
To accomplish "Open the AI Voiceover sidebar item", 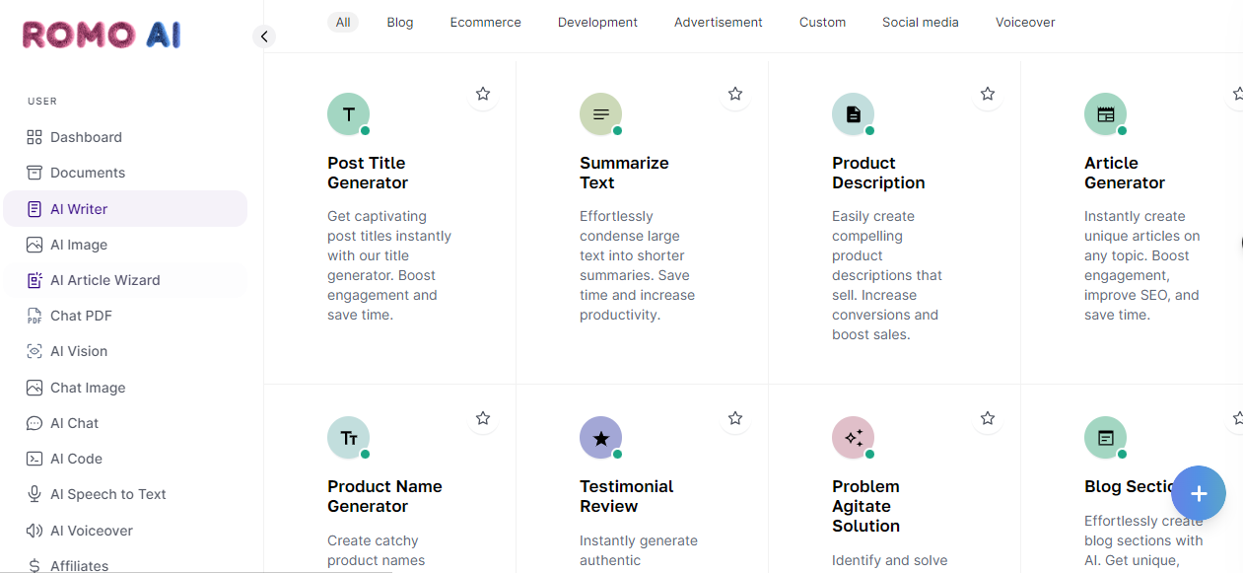I will (91, 531).
